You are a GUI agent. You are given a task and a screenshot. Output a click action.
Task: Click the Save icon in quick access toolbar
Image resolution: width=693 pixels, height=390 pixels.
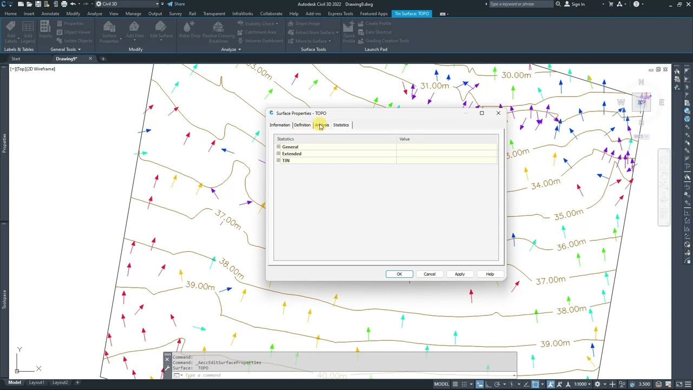coord(38,4)
